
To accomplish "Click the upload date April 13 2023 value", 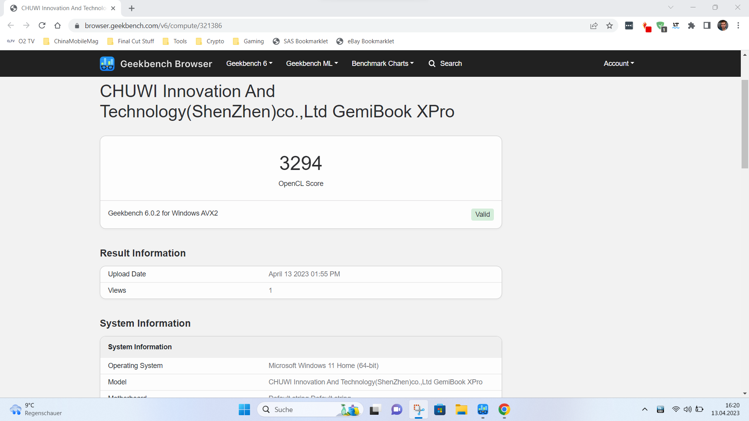I will coord(304,274).
